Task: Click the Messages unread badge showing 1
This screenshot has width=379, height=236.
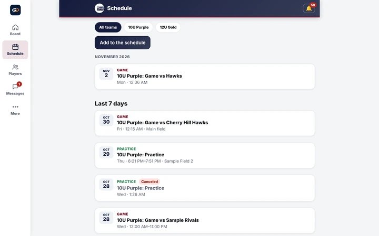Action: click(x=19, y=84)
